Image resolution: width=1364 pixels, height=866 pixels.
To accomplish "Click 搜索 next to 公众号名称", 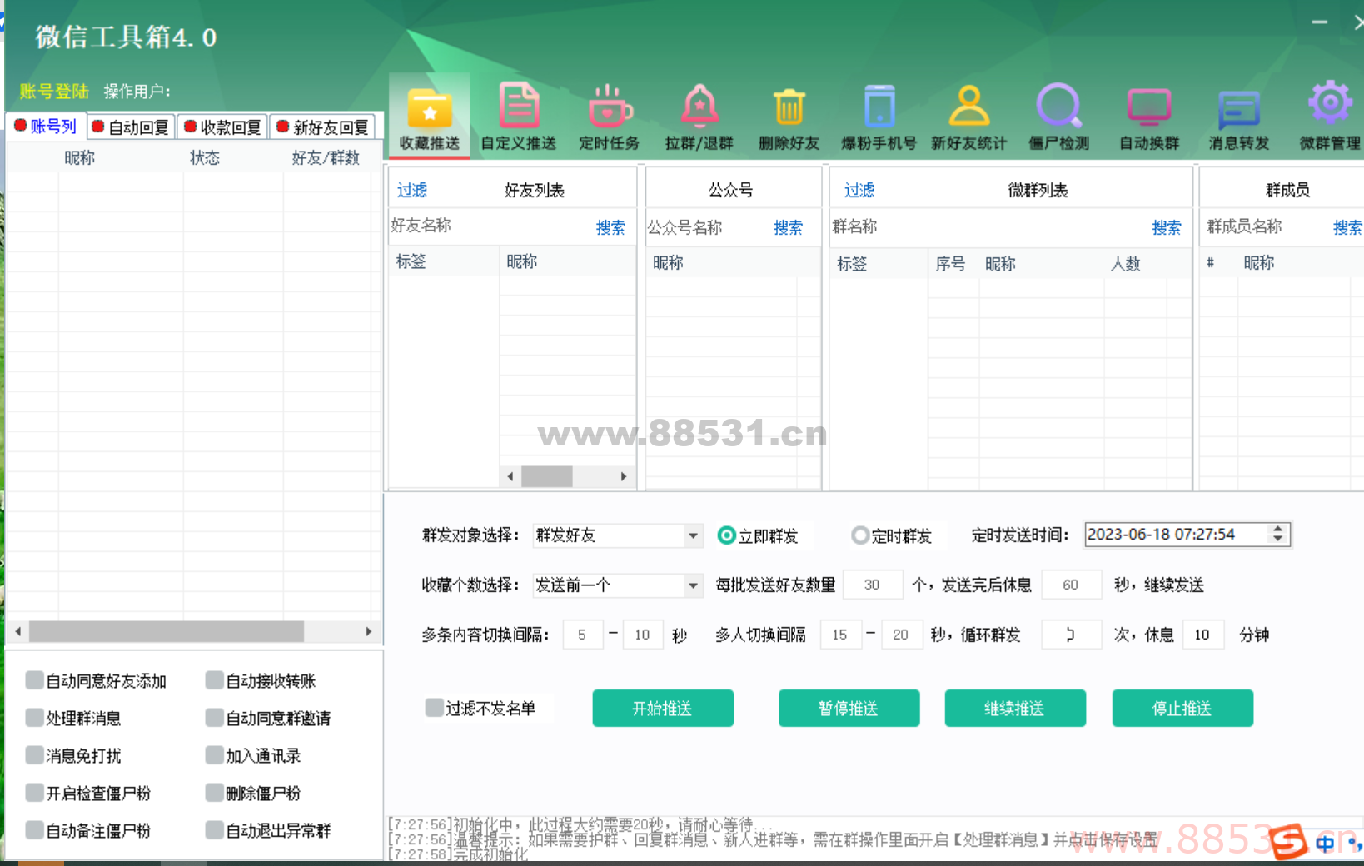I will point(788,227).
